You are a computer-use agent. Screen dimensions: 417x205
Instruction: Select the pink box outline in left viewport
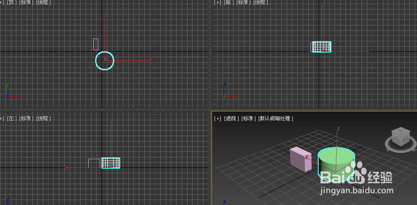coord(94,163)
